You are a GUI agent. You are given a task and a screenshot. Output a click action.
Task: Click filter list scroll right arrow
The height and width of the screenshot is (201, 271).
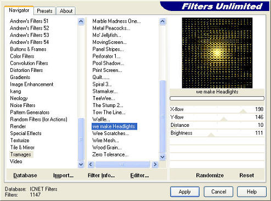pos(155,164)
